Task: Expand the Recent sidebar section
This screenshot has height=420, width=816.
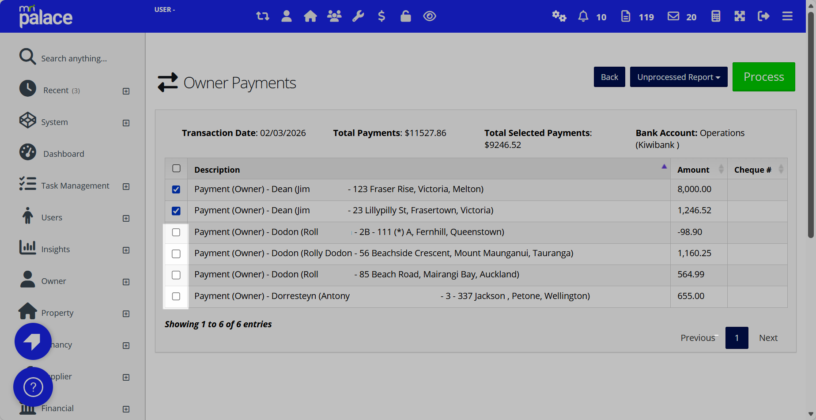Action: coord(126,91)
